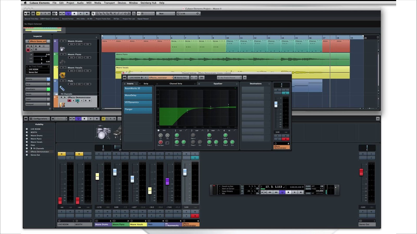
Task: Toggle Moore Drums visibility dot in Visibility list
Action: click(27, 135)
